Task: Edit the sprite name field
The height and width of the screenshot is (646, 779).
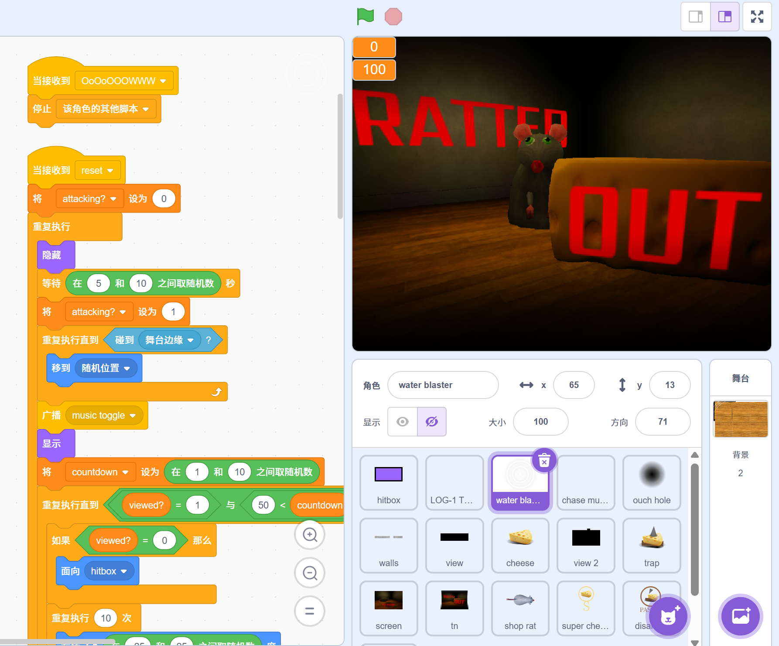Action: click(x=443, y=385)
